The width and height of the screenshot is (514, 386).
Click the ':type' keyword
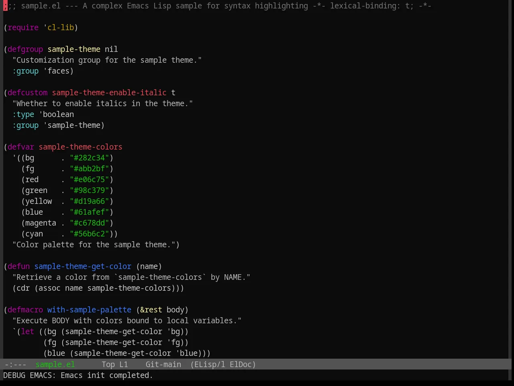(x=23, y=114)
